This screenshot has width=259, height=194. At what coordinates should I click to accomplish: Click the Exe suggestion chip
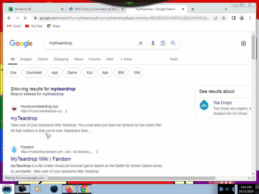pyautogui.click(x=13, y=72)
